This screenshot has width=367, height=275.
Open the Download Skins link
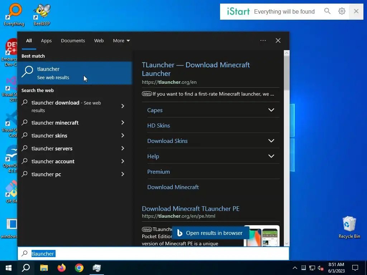pos(167,141)
